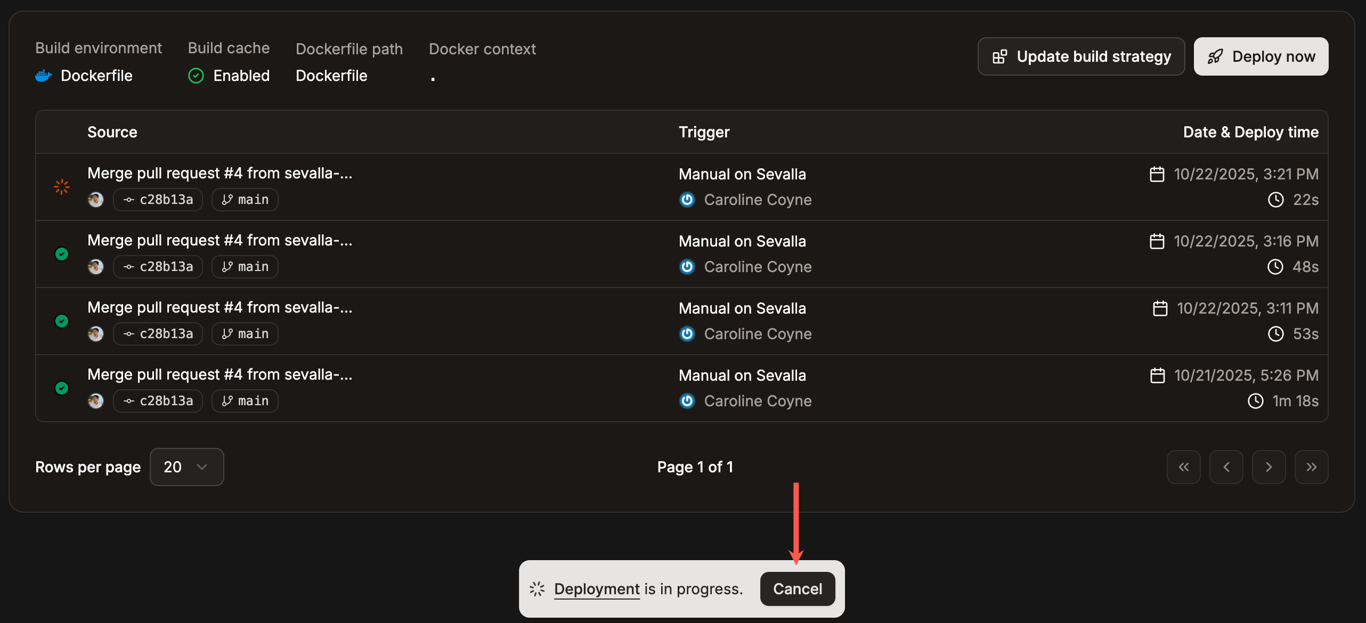Jump to the last page
Image resolution: width=1366 pixels, height=623 pixels.
pyautogui.click(x=1311, y=467)
